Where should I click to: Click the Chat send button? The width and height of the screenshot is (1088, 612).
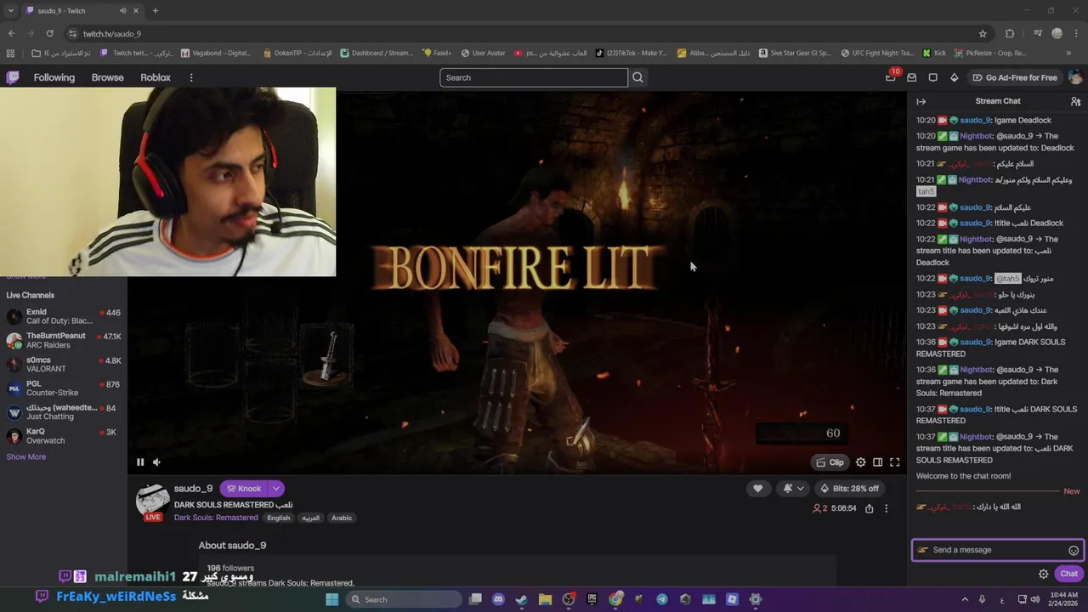pyautogui.click(x=1069, y=574)
